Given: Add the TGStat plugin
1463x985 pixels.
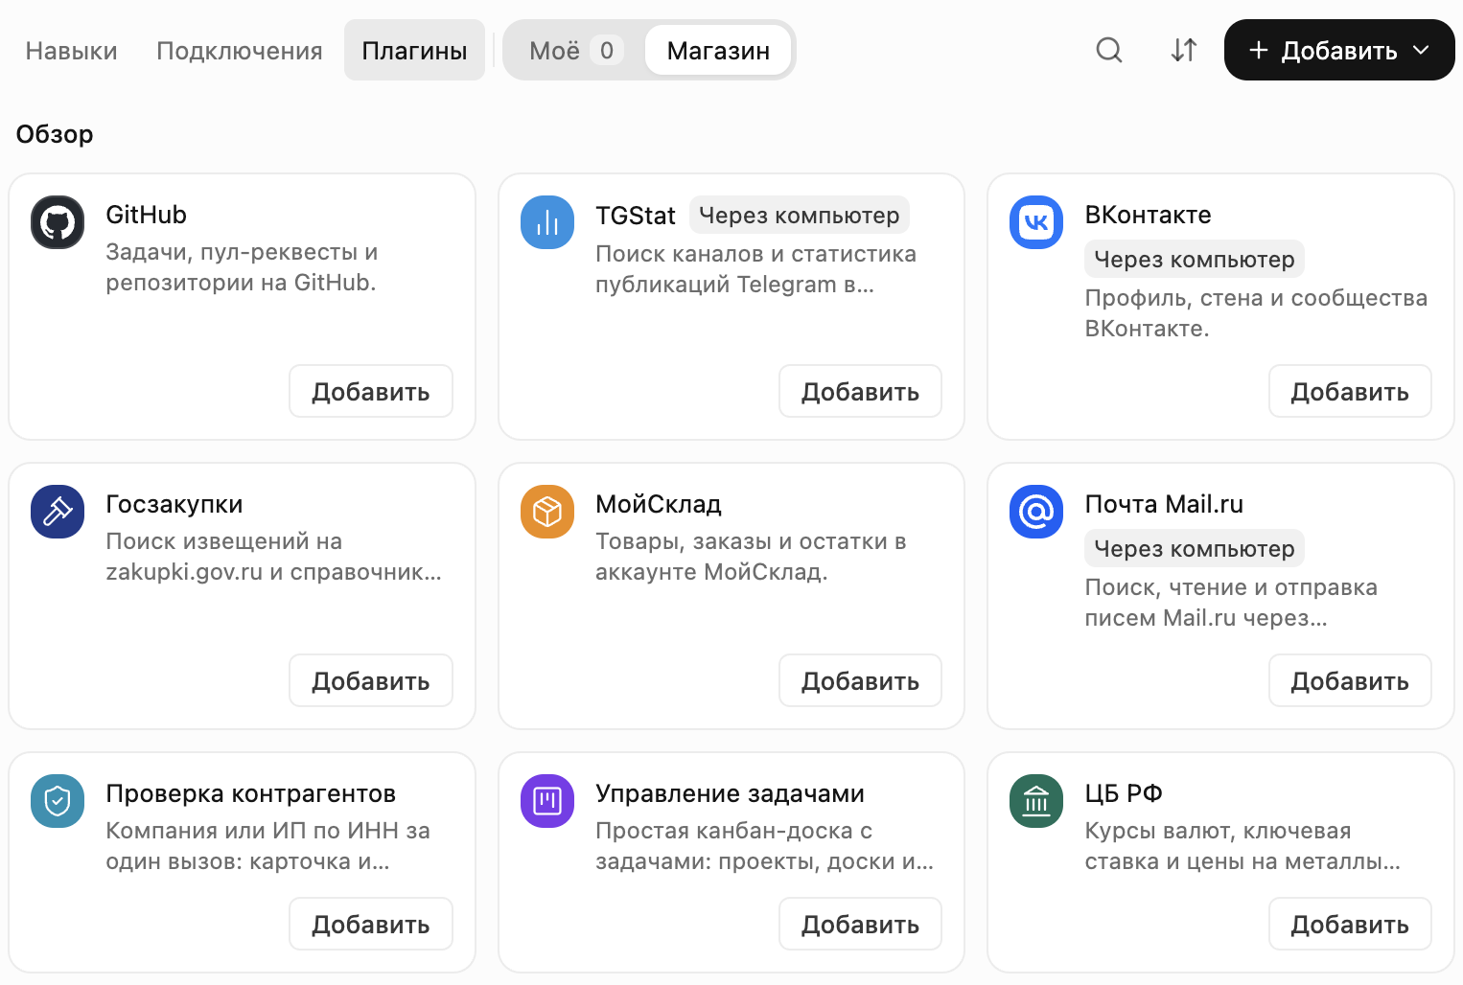Looking at the screenshot, I should click(860, 391).
